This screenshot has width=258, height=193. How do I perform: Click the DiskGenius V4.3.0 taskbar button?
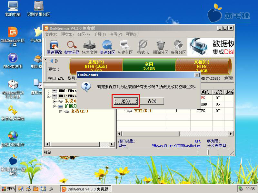[x=85, y=189]
